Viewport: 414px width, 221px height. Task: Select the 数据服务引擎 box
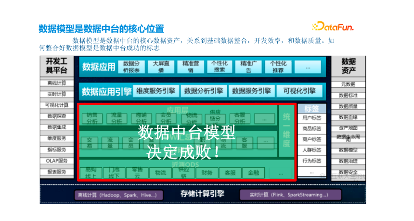click(251, 91)
